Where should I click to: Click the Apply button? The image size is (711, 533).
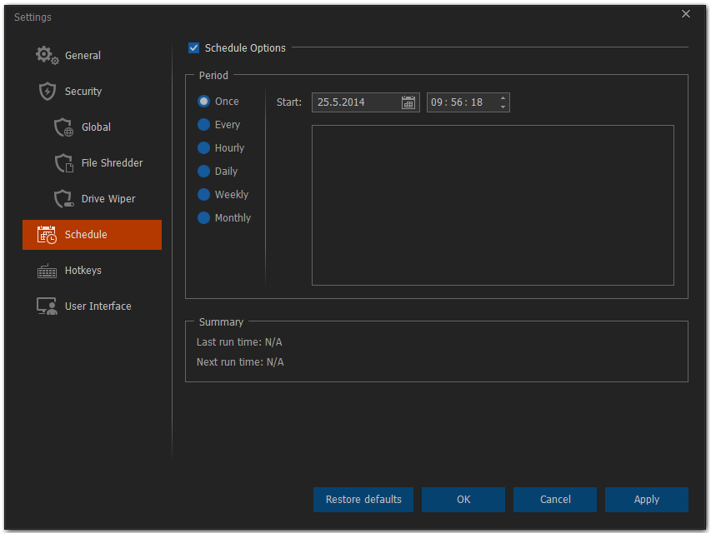647,500
